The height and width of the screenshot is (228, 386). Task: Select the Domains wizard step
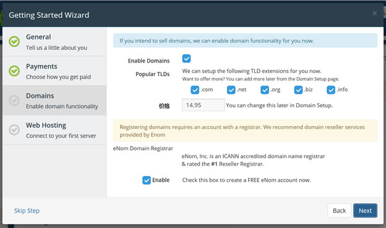pyautogui.click(x=54, y=100)
